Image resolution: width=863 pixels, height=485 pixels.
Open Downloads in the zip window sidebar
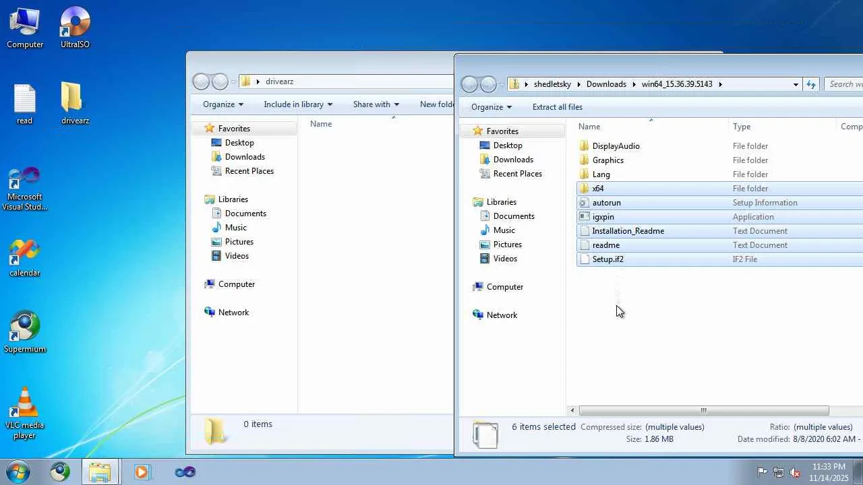[513, 160]
